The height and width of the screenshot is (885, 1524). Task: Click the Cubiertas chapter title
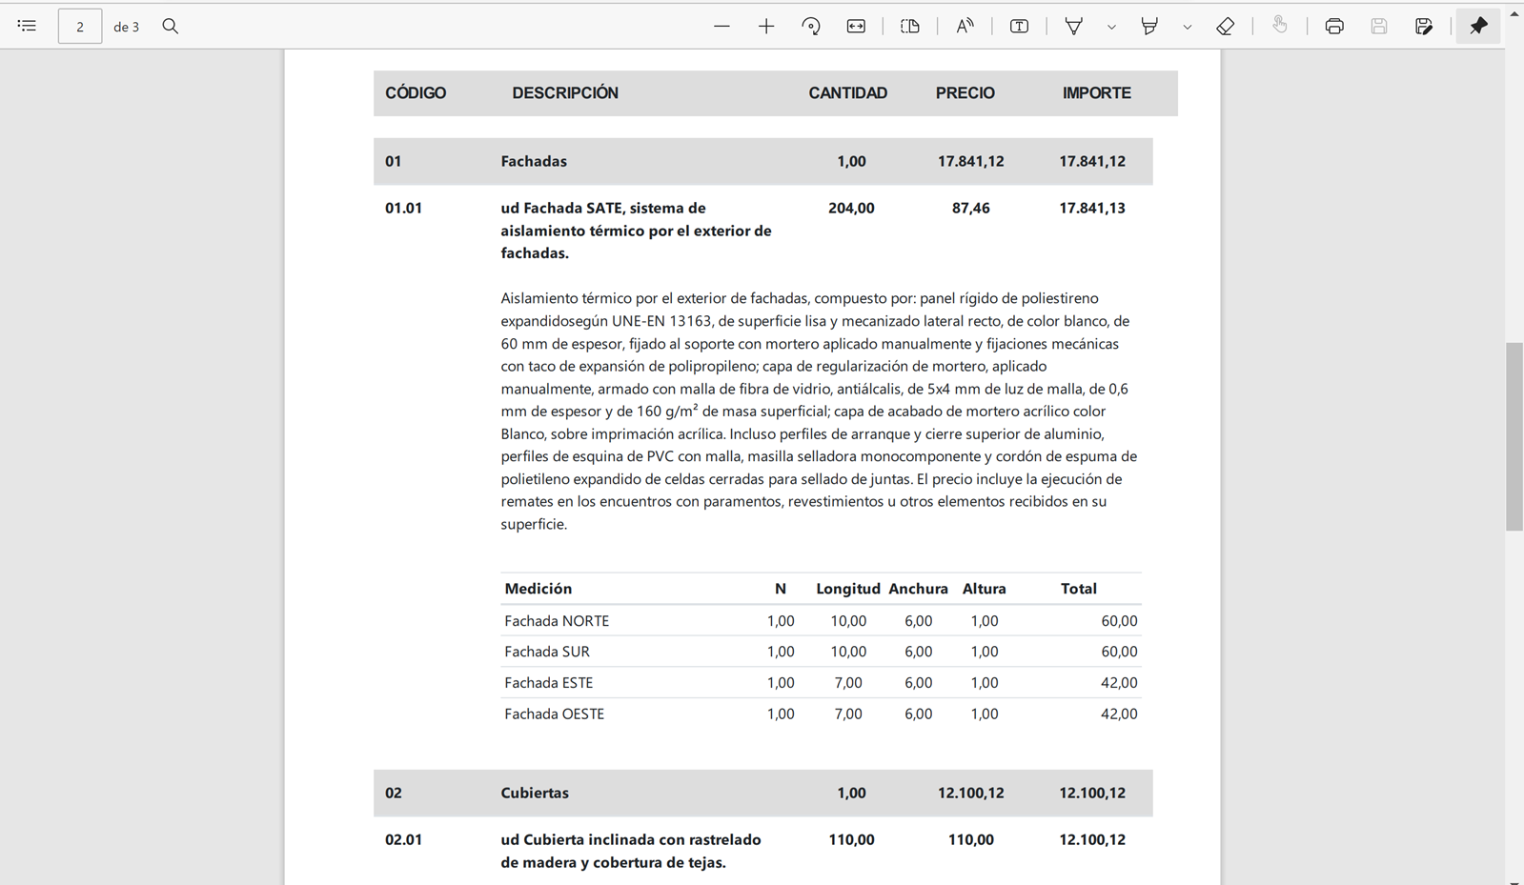(535, 793)
